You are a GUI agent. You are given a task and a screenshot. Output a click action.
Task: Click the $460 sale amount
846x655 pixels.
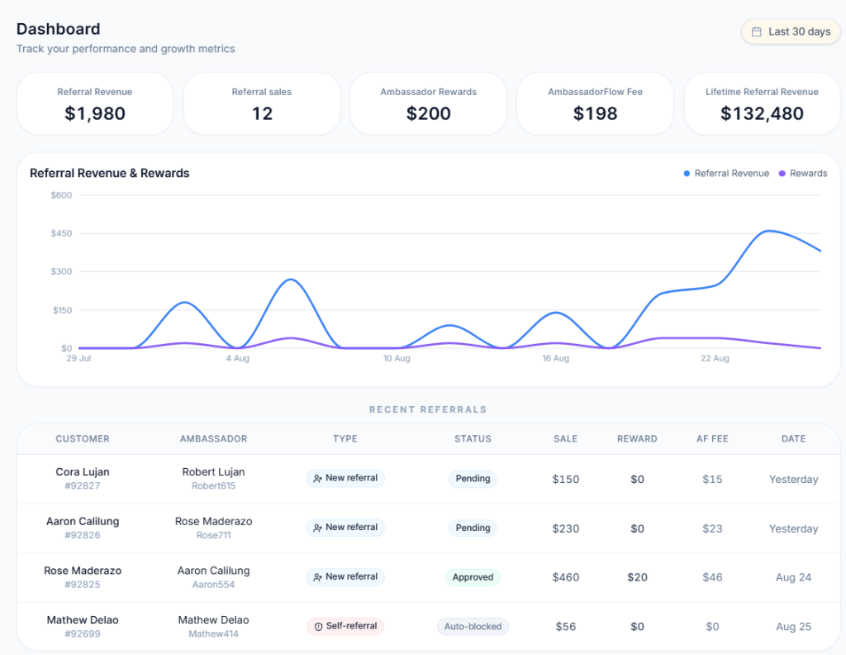[x=565, y=577]
